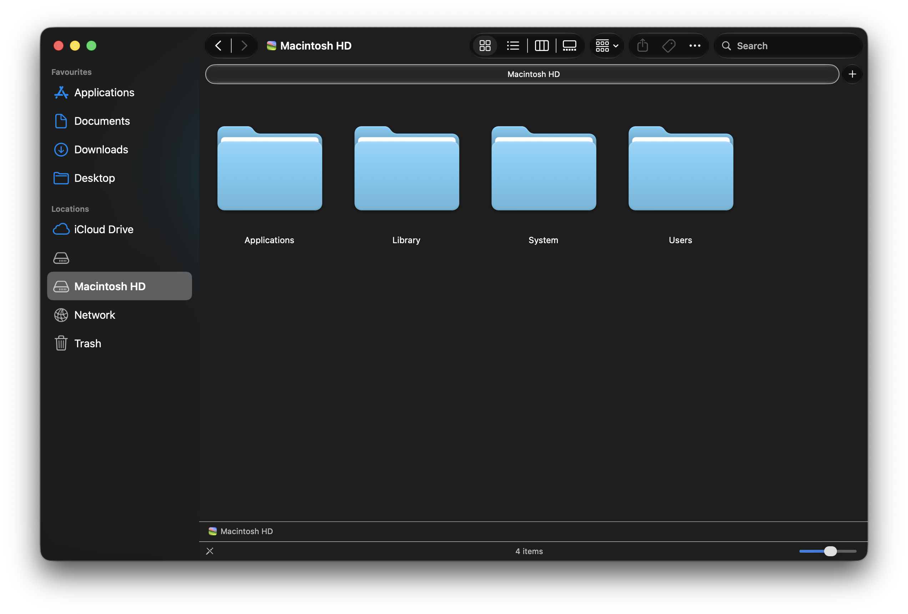Enter full screen with green button
This screenshot has width=908, height=614.
click(x=91, y=46)
